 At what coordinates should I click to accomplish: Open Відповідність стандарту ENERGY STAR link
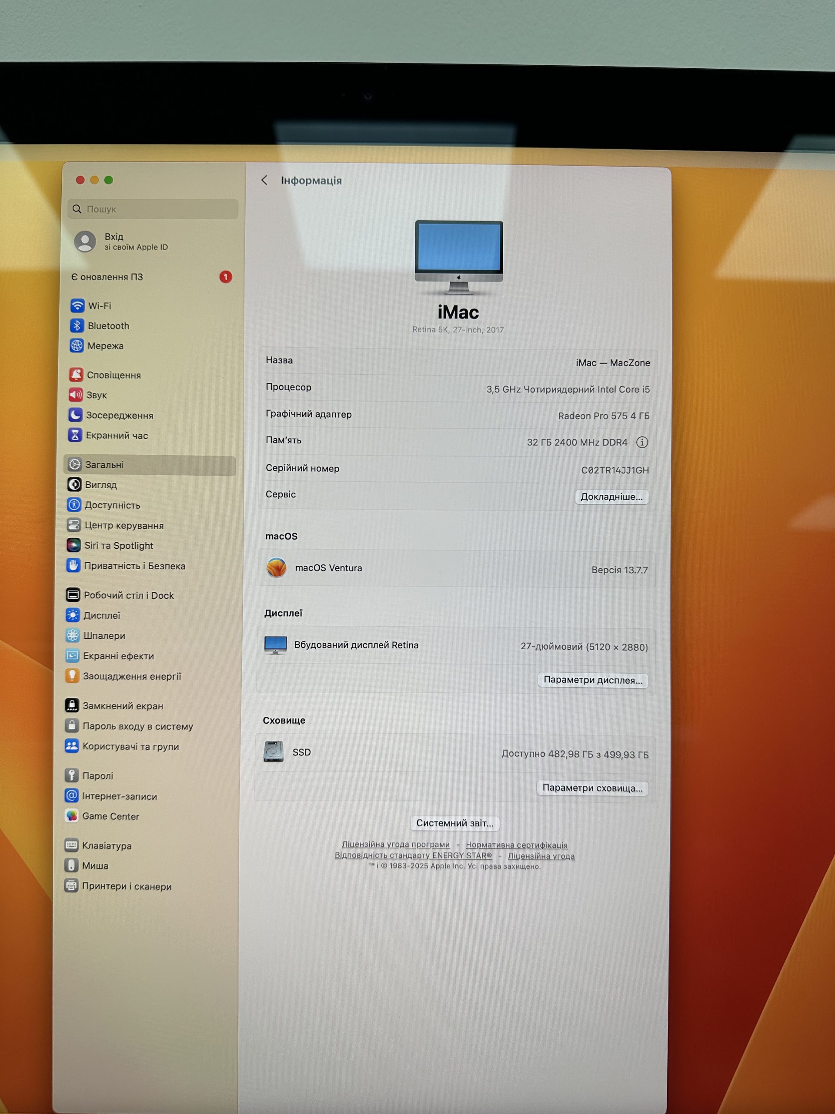[x=413, y=855]
